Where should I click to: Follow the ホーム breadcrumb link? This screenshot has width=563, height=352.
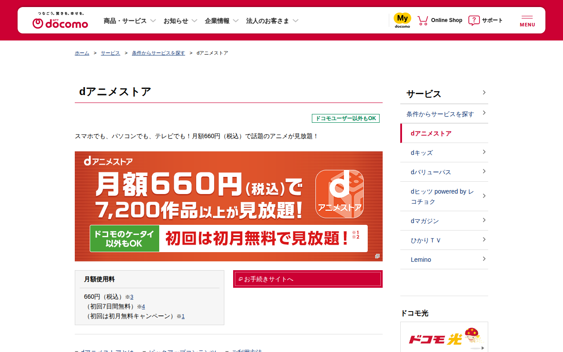pos(82,53)
